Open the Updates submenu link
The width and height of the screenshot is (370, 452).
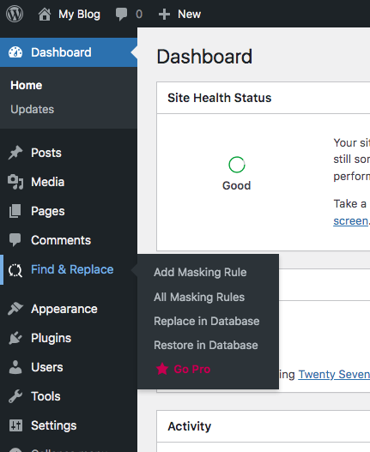pos(33,109)
